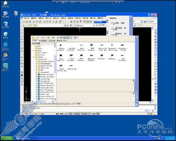176x141 pixels.
Task: Select the Mirror tool in modify toolbar
Action: (156, 36)
